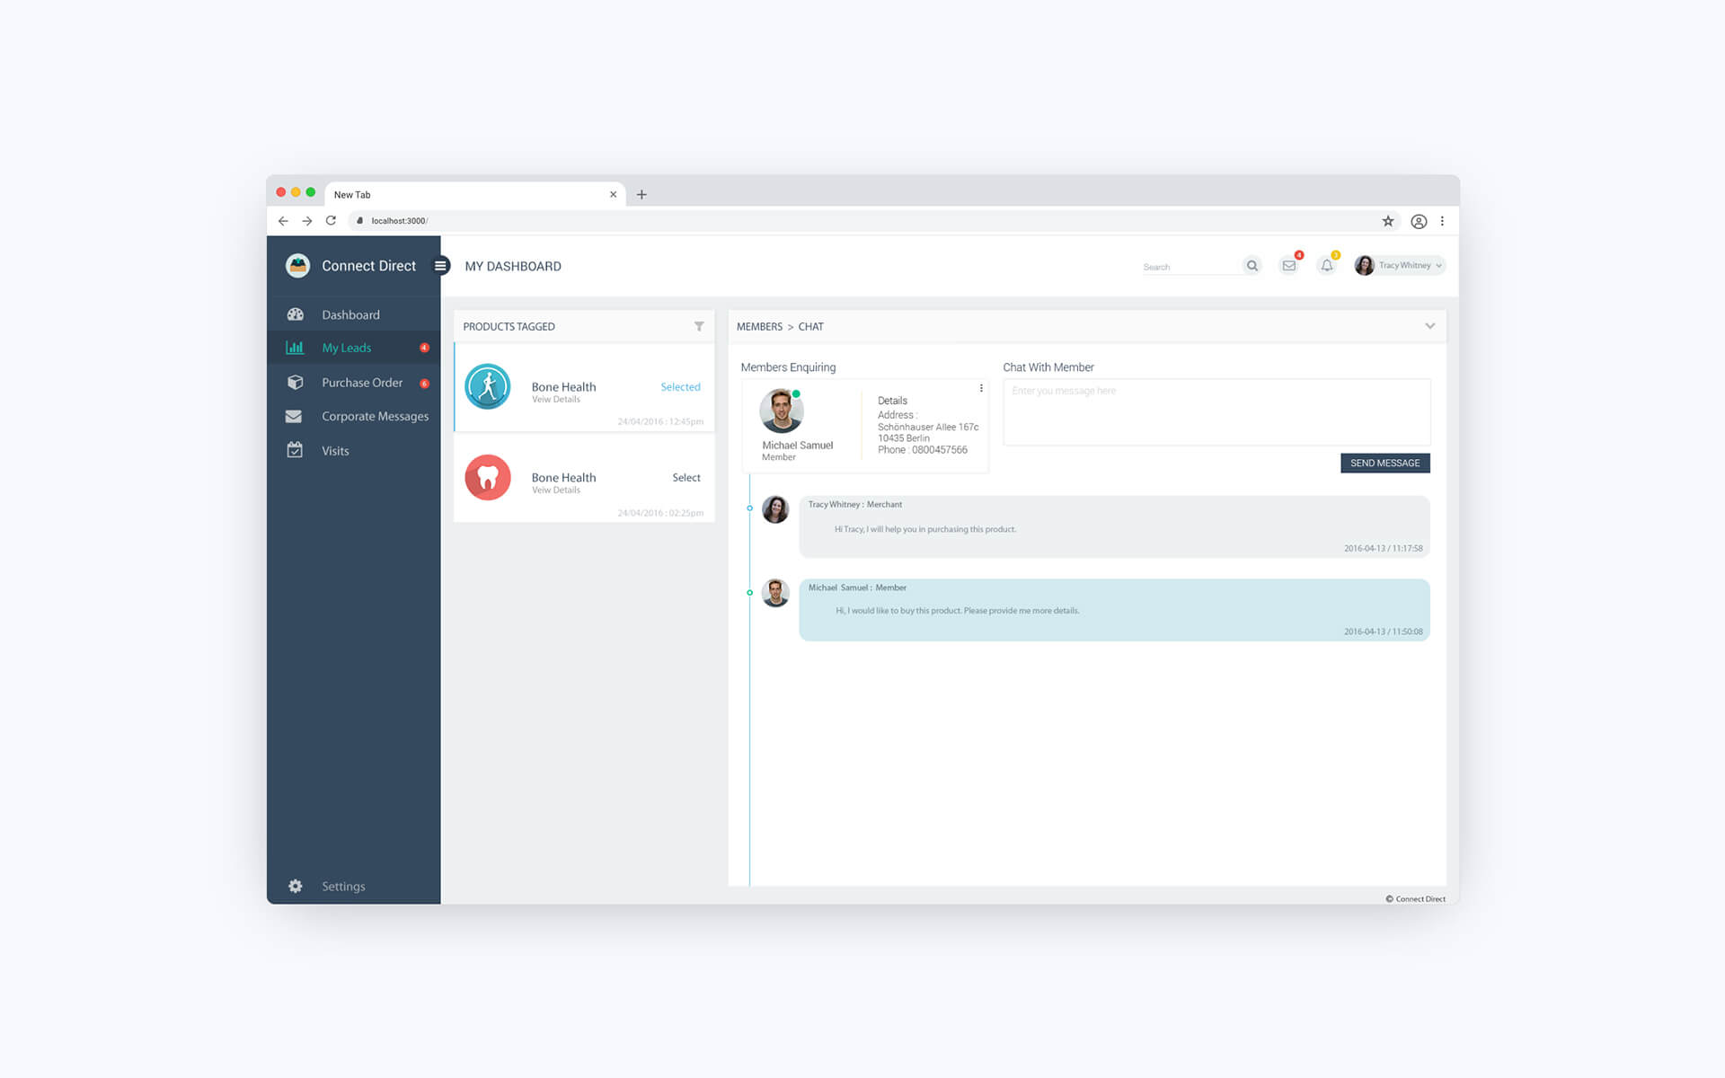Click the Settings gear icon
The image size is (1725, 1078).
coord(296,886)
